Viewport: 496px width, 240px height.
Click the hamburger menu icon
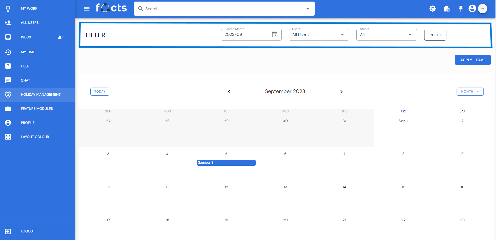point(87,9)
